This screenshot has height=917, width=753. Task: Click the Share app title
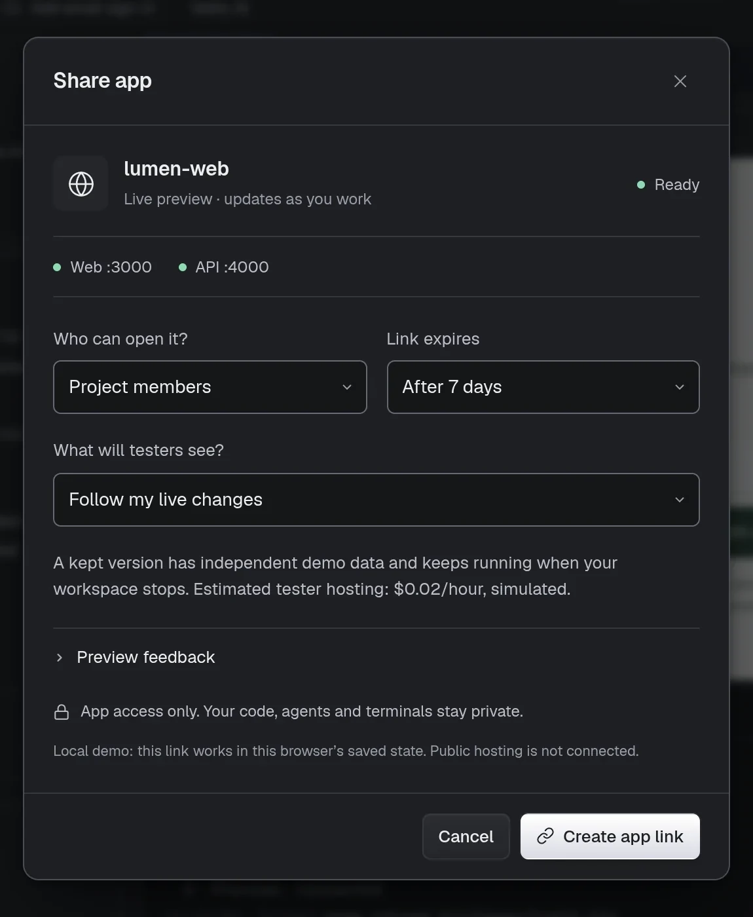tap(103, 81)
